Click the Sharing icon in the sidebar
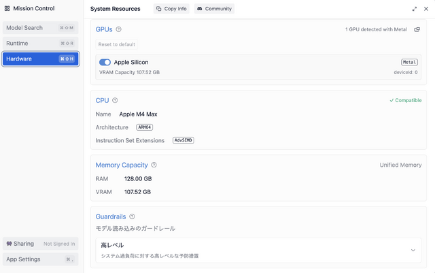The width and height of the screenshot is (435, 273). [9, 244]
